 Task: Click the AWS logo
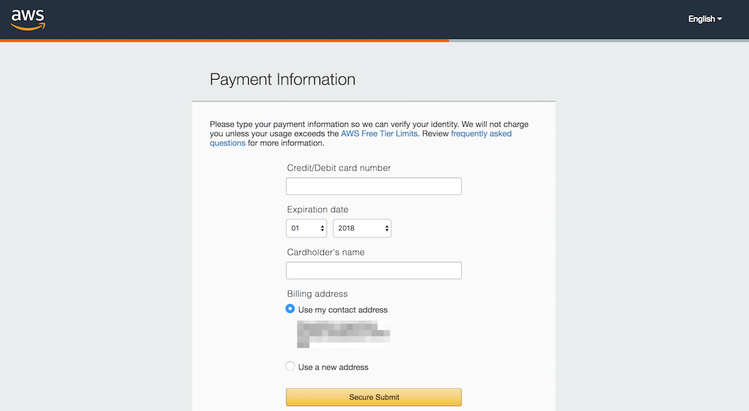coord(28,19)
